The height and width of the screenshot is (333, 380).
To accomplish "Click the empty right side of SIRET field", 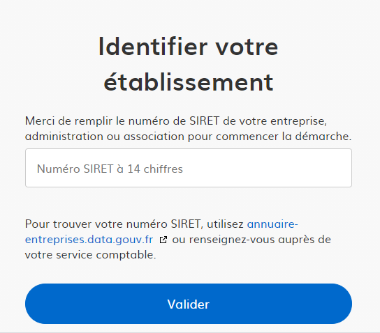I will point(267,168).
